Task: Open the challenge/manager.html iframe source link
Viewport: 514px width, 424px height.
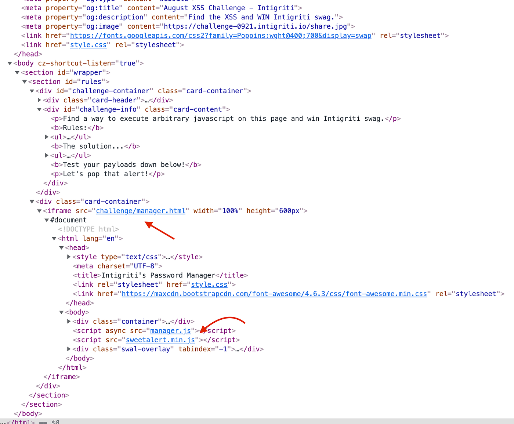Action: (x=141, y=211)
